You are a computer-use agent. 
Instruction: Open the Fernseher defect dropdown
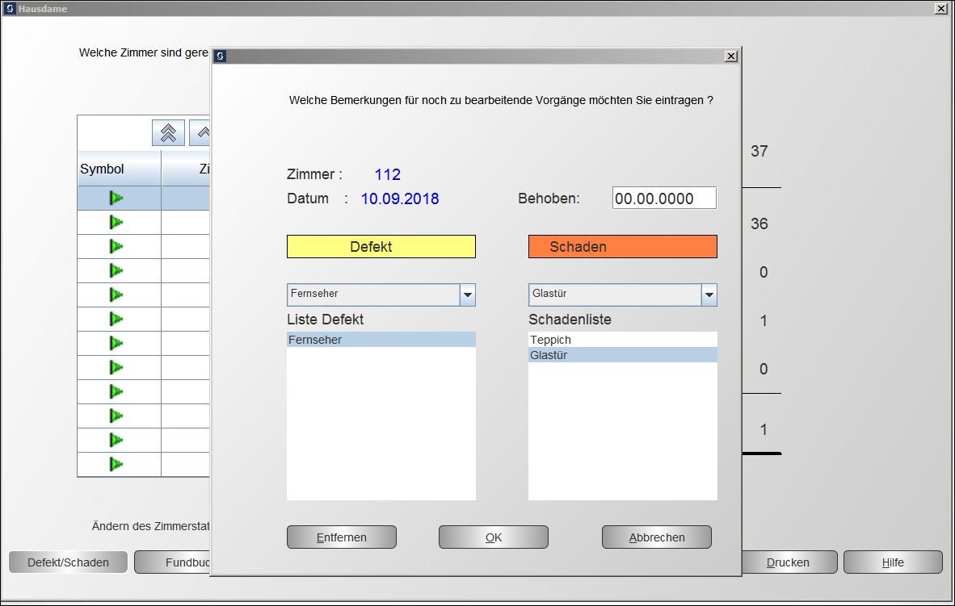click(x=467, y=295)
